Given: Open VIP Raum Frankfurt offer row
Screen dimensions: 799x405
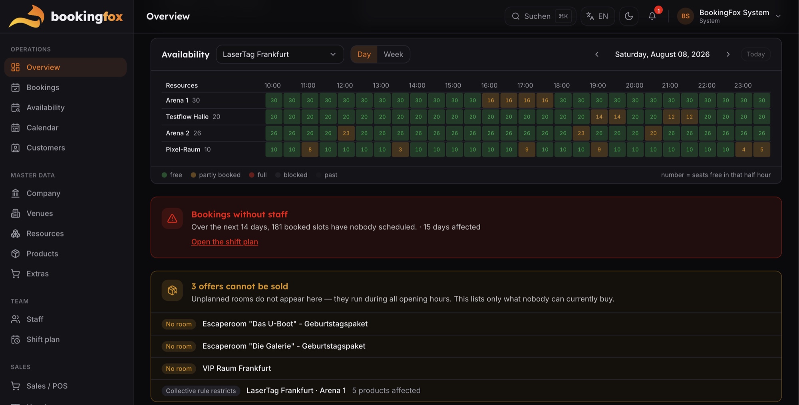Looking at the screenshot, I should pyautogui.click(x=466, y=368).
